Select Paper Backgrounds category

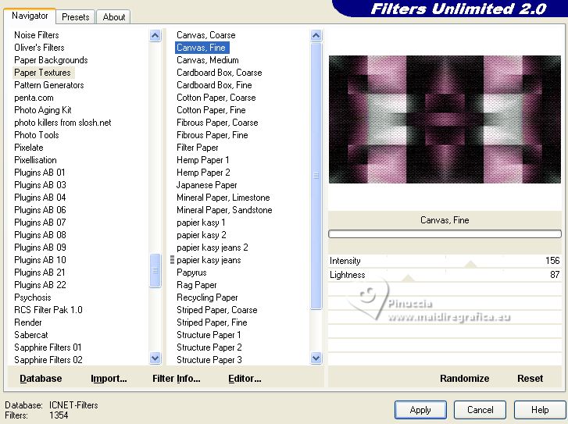51,60
